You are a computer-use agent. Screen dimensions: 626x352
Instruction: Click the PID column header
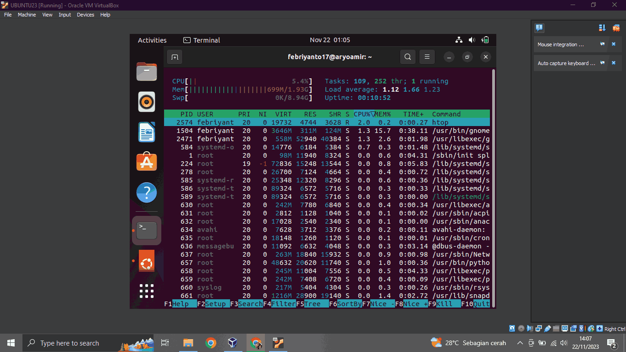pyautogui.click(x=187, y=114)
